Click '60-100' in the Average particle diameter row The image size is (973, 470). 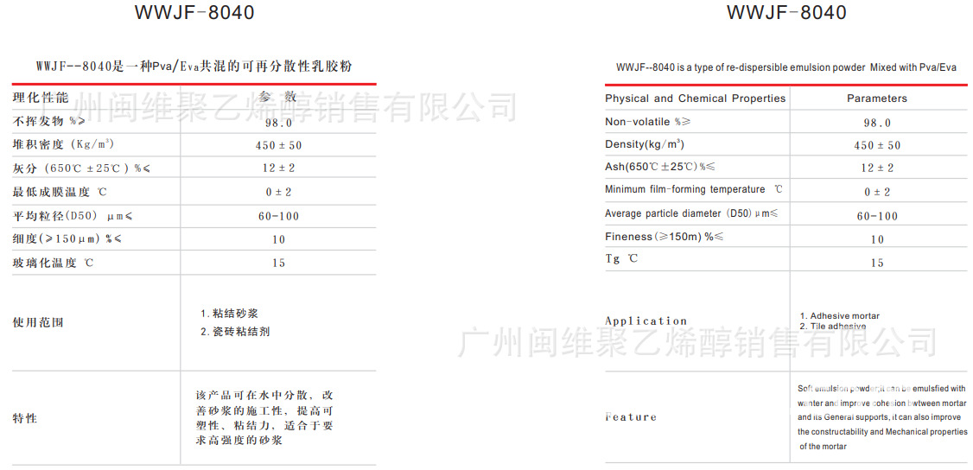pos(877,216)
